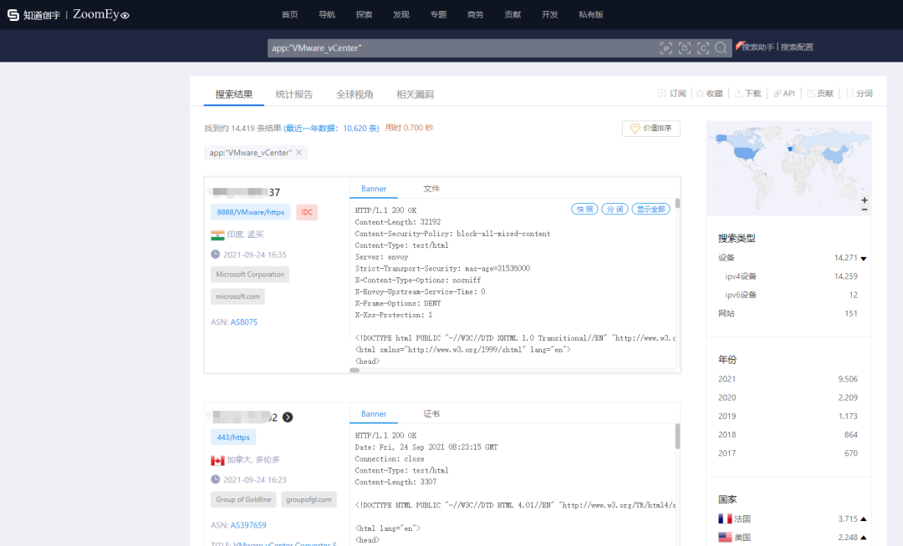Click the 贡献 edit icon
Viewport: 903px width, 546px height.
[810, 94]
